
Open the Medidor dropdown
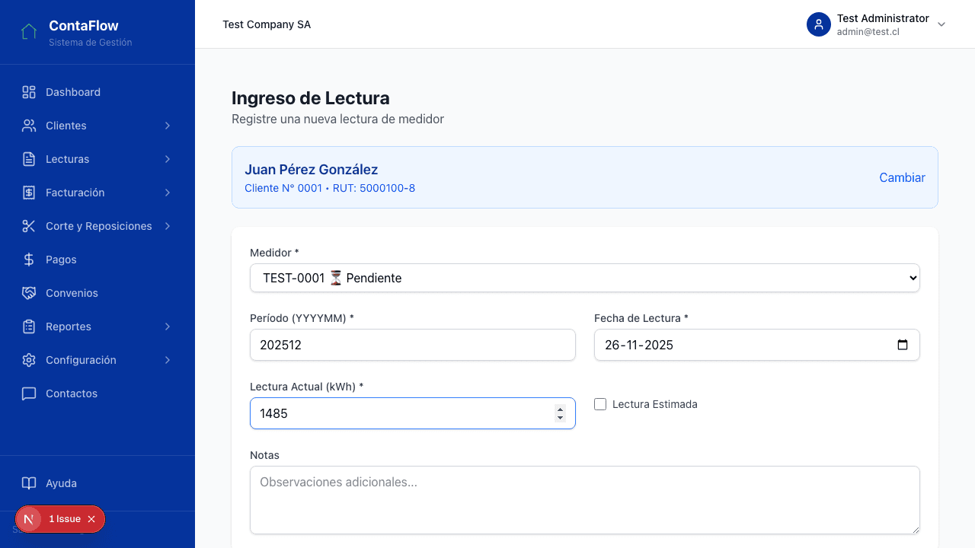tap(585, 278)
